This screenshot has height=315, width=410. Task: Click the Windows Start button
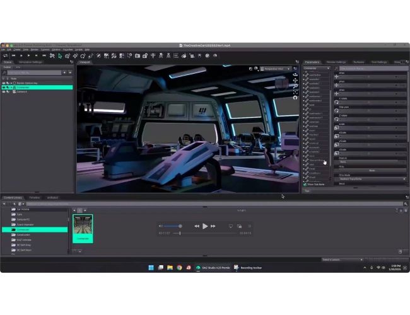[x=151, y=267]
